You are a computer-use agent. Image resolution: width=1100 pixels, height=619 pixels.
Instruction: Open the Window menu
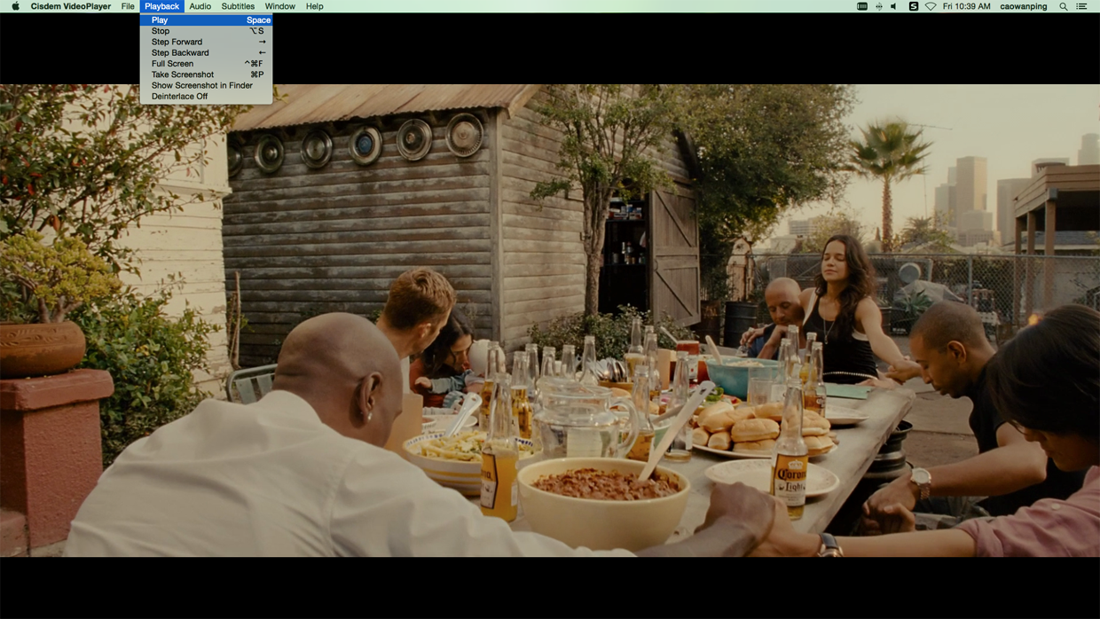pos(280,6)
